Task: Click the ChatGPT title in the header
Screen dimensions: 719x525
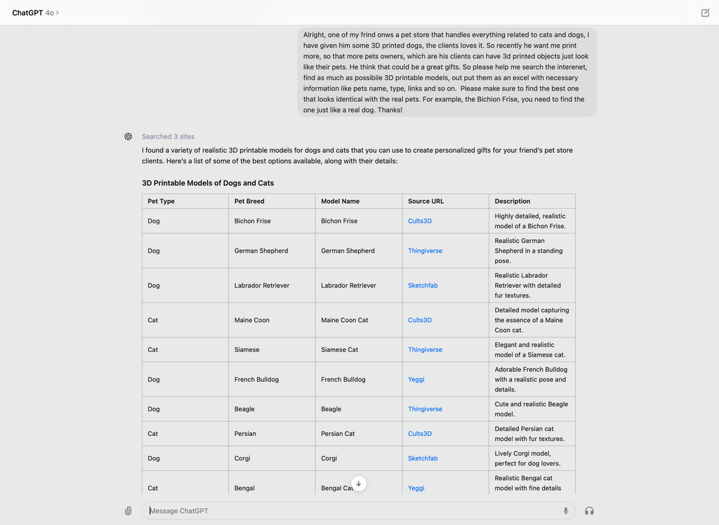Action: pos(29,12)
